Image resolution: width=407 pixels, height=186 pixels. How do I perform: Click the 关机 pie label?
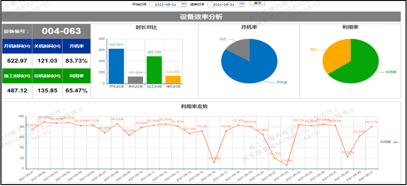[x=223, y=39]
